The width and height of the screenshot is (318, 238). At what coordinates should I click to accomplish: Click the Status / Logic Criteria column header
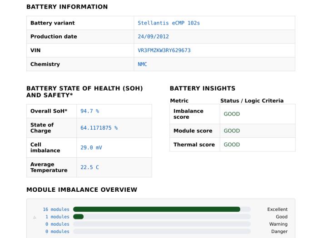[252, 101]
